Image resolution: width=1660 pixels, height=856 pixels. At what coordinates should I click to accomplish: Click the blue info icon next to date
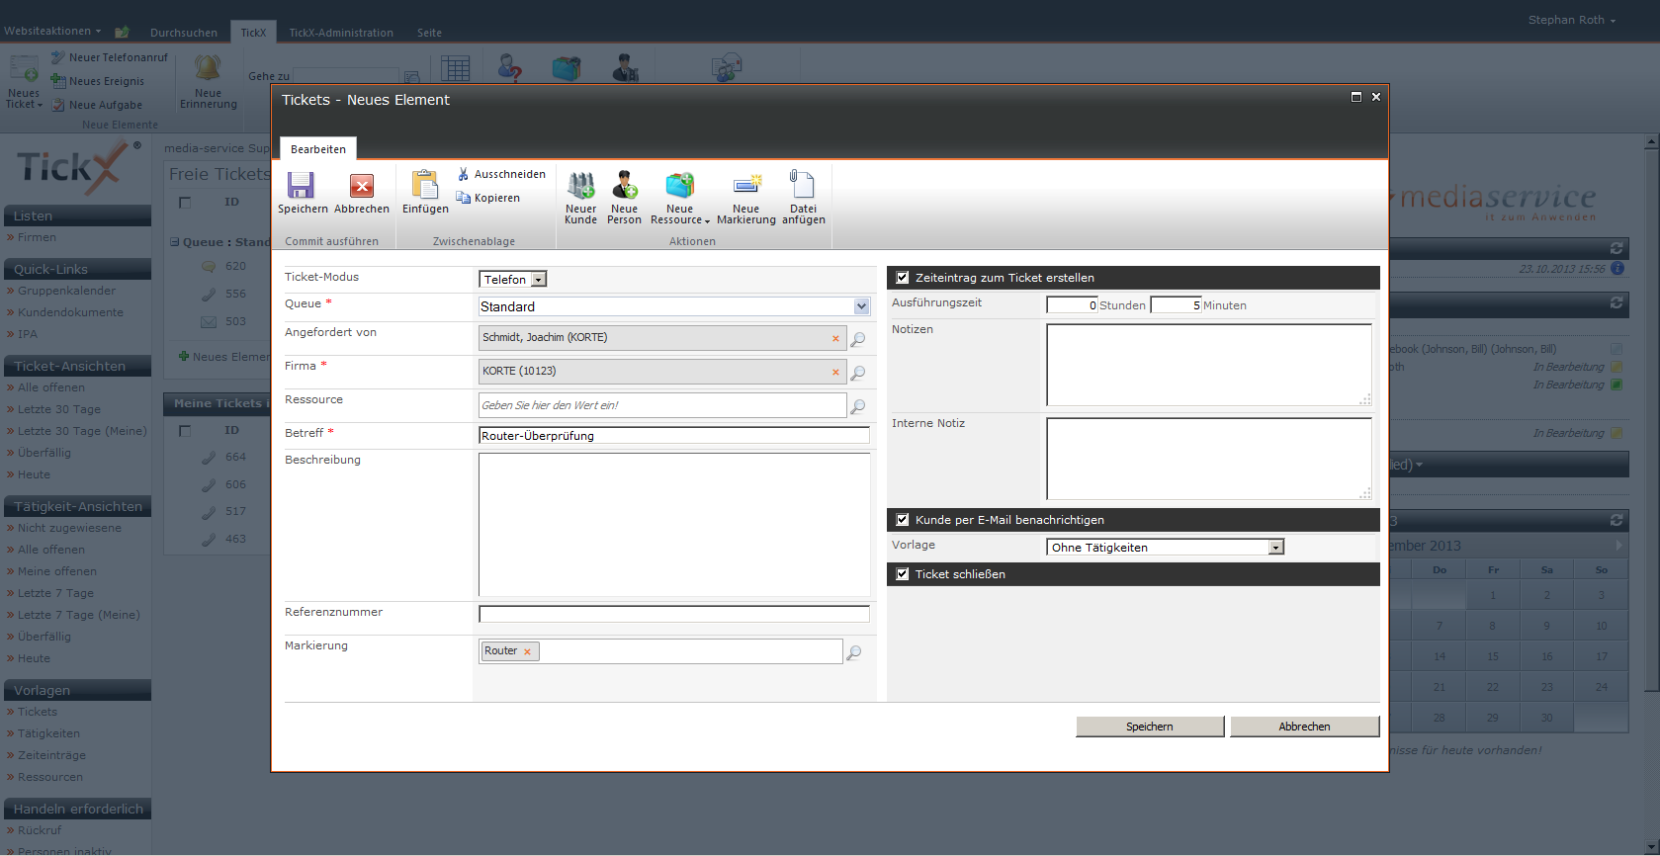point(1617,268)
